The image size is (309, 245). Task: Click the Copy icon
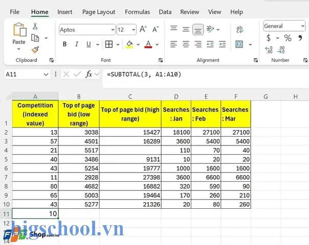point(35,38)
